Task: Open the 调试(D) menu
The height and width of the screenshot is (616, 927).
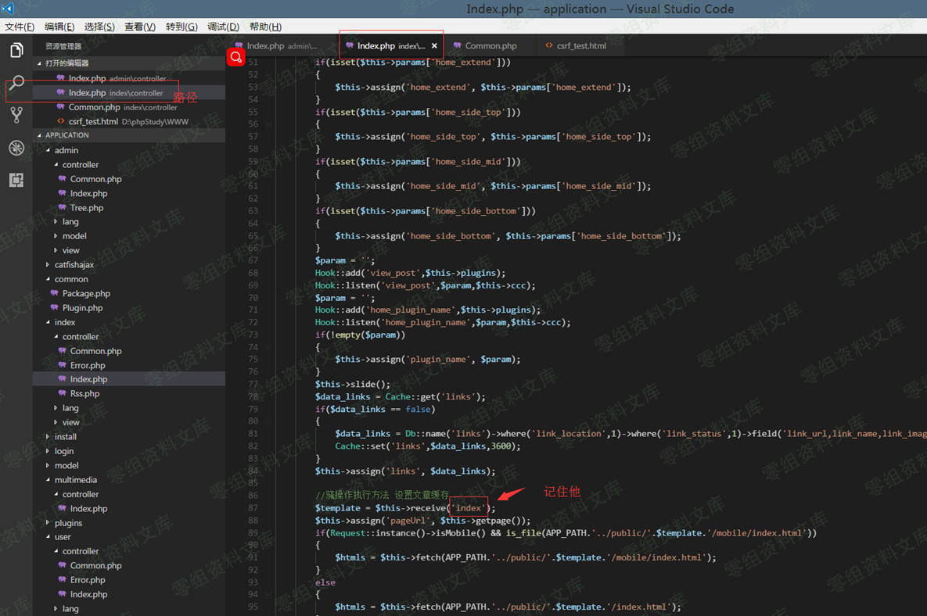Action: (x=223, y=27)
